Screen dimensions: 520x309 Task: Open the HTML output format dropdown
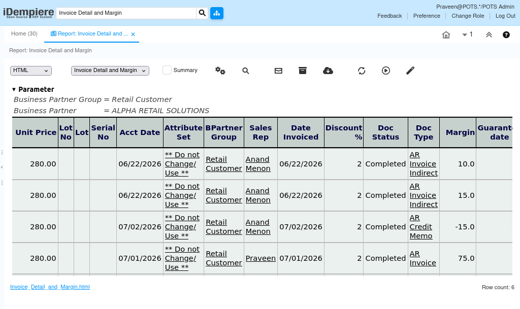click(31, 71)
